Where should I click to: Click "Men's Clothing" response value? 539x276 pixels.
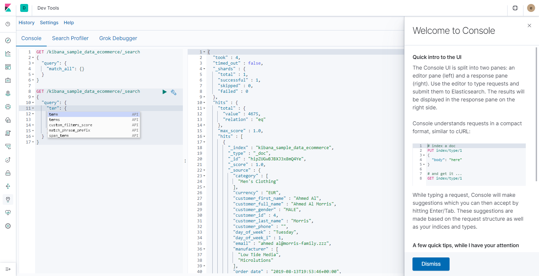click(258, 182)
